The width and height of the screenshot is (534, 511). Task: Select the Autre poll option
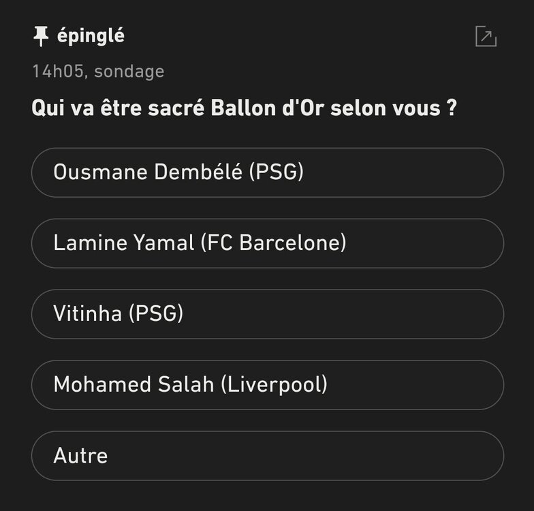click(267, 456)
